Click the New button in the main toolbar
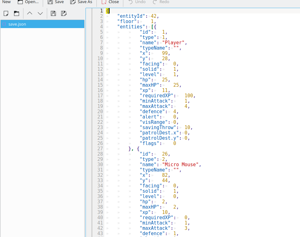The image size is (300, 237). point(6,2)
